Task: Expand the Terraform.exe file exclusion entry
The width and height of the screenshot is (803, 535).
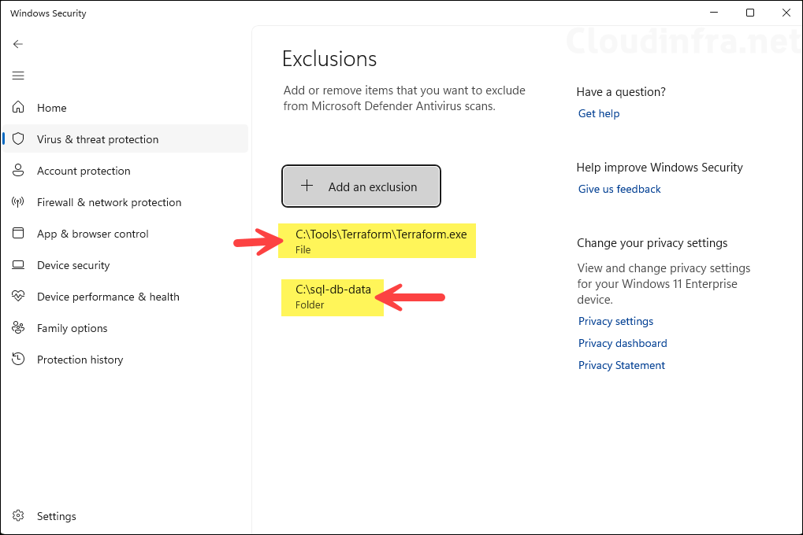Action: click(377, 240)
